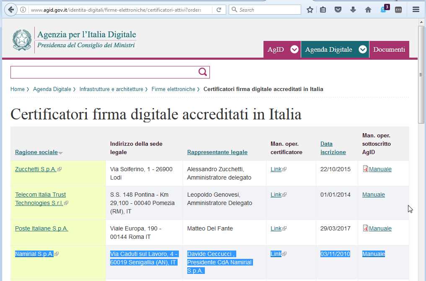
Task: Sort table by Rappresentante legale
Action: click(x=217, y=152)
